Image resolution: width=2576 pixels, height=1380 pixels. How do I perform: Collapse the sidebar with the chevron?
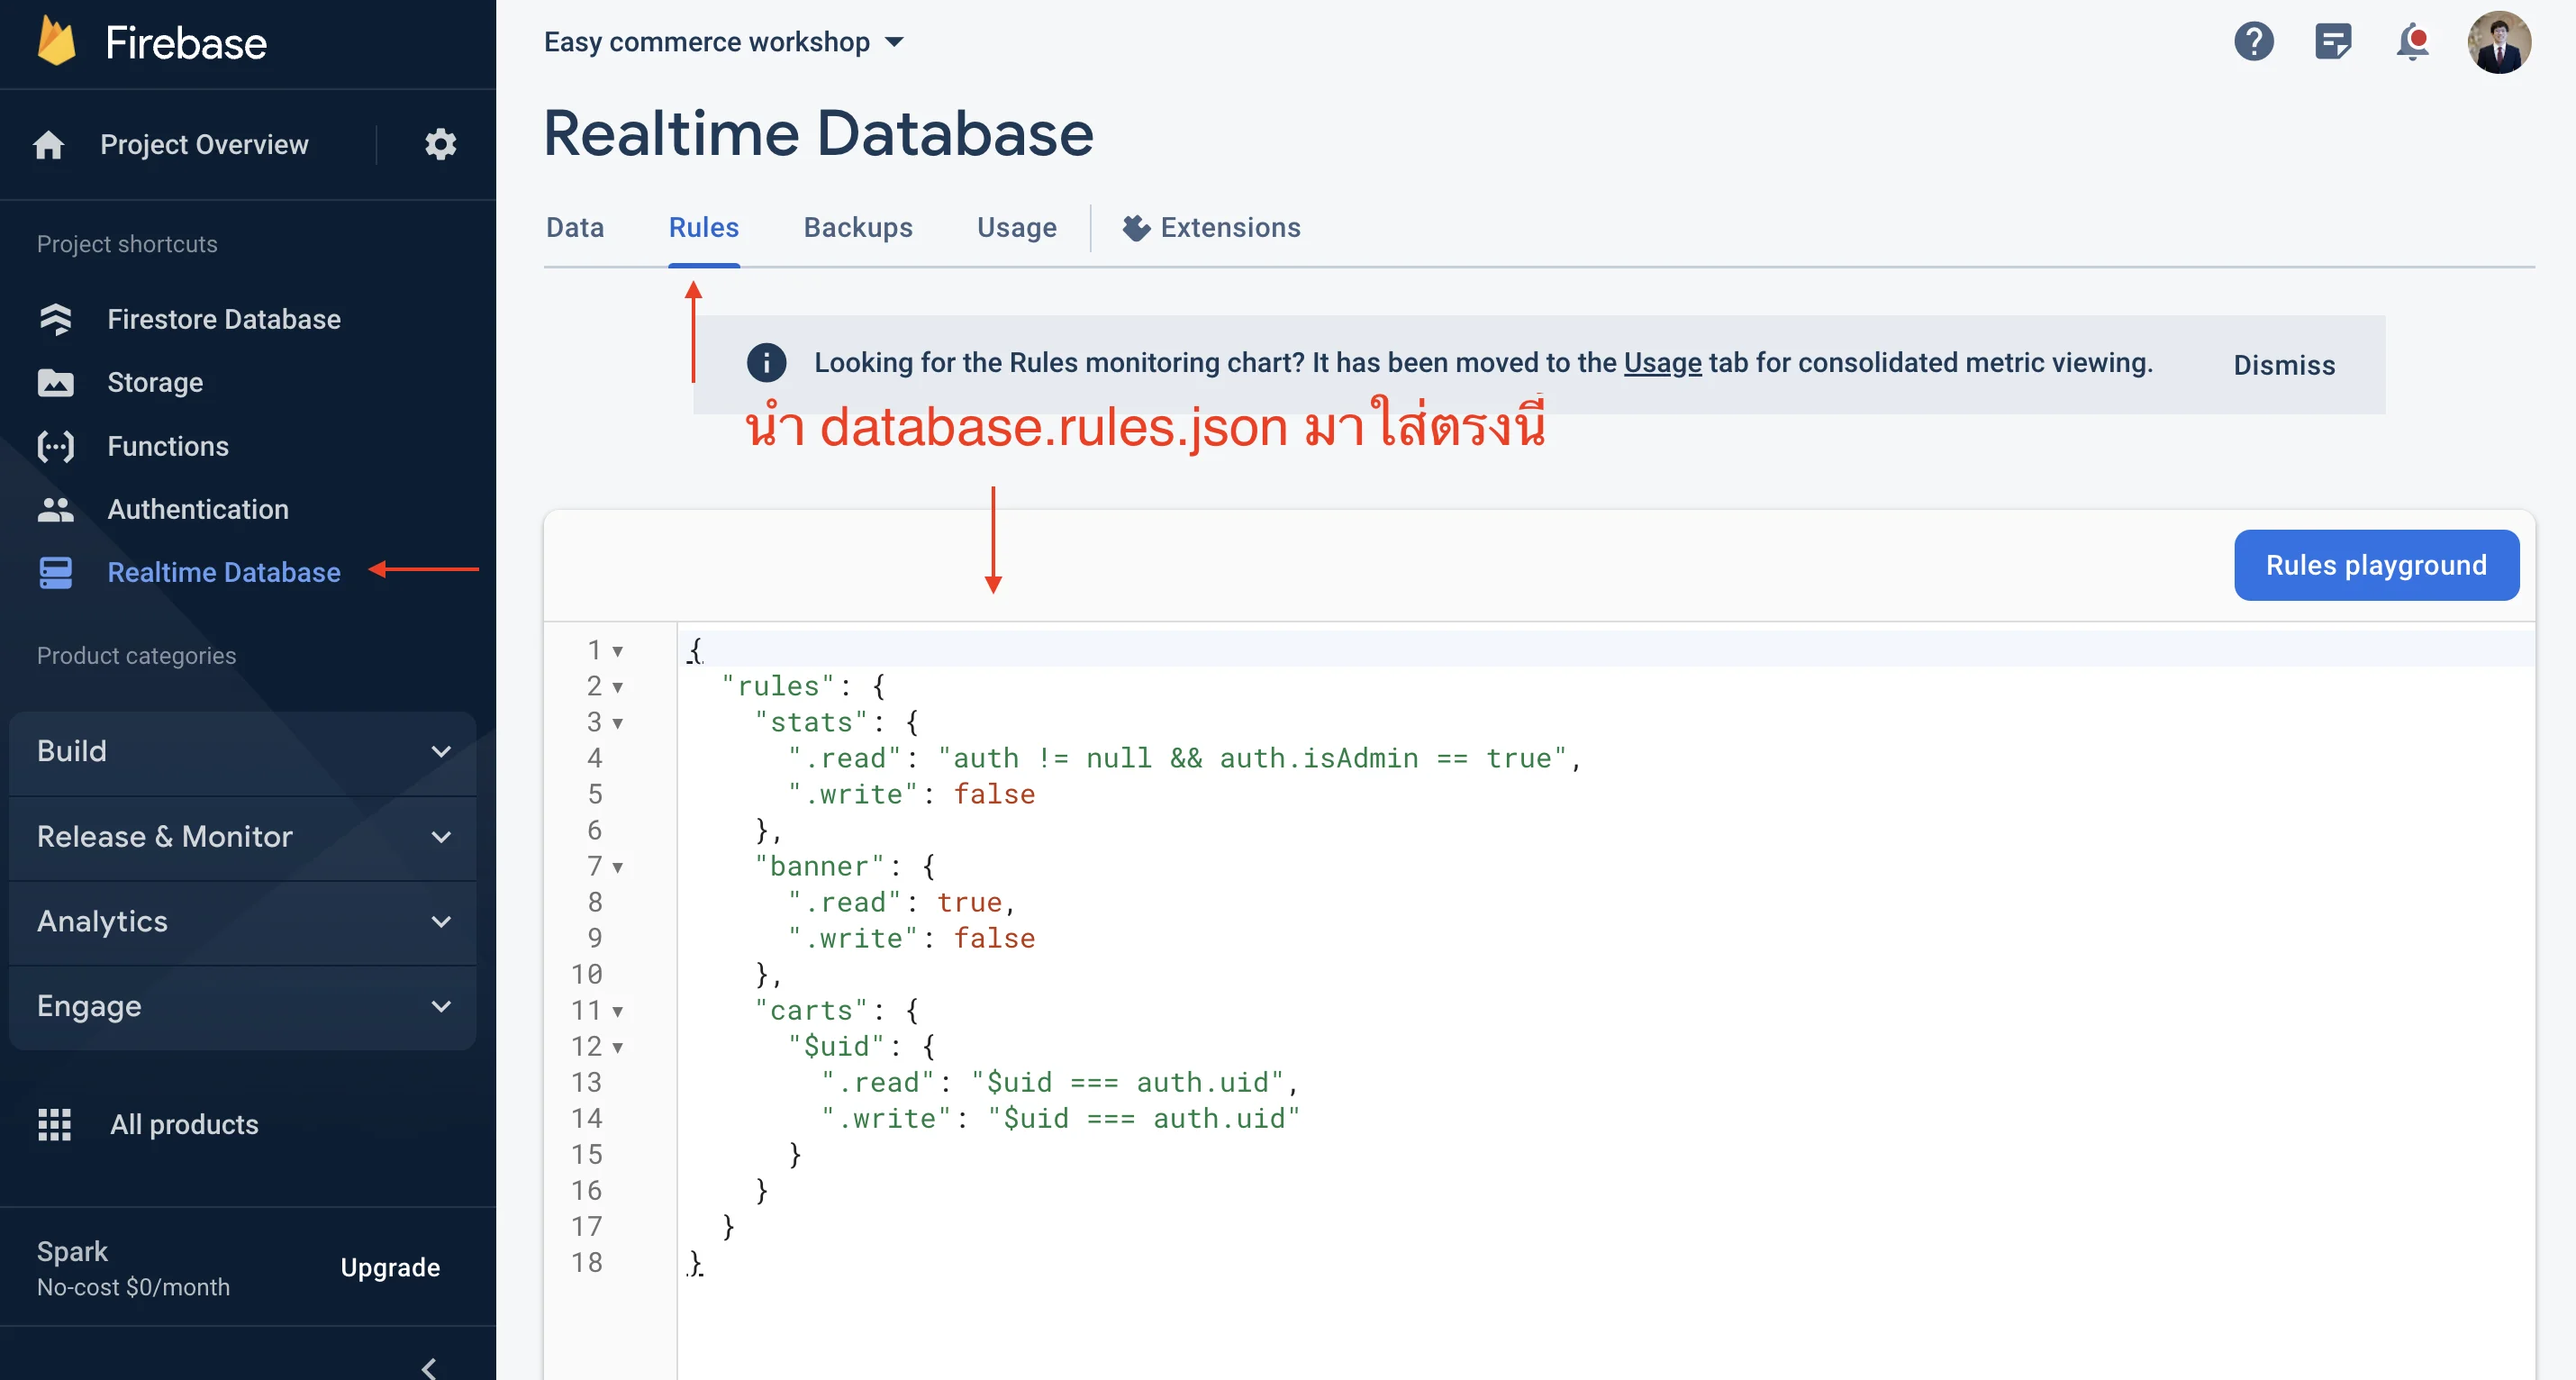pos(430,1367)
